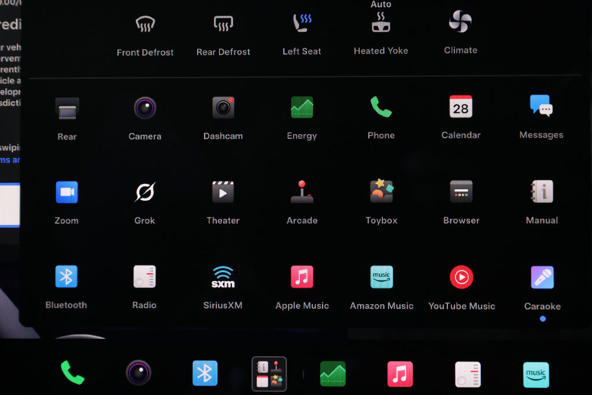The image size is (592, 395).
Task: Toggle the Heated Yoke control
Action: click(x=381, y=22)
